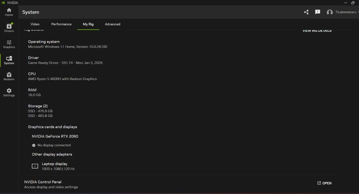Click the NVIDIA Control Panel title
The width and height of the screenshot is (359, 194).
[43, 182]
